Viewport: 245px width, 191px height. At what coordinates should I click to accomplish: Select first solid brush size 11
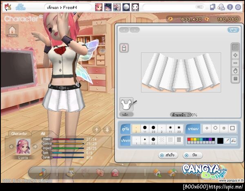click(x=145, y=129)
